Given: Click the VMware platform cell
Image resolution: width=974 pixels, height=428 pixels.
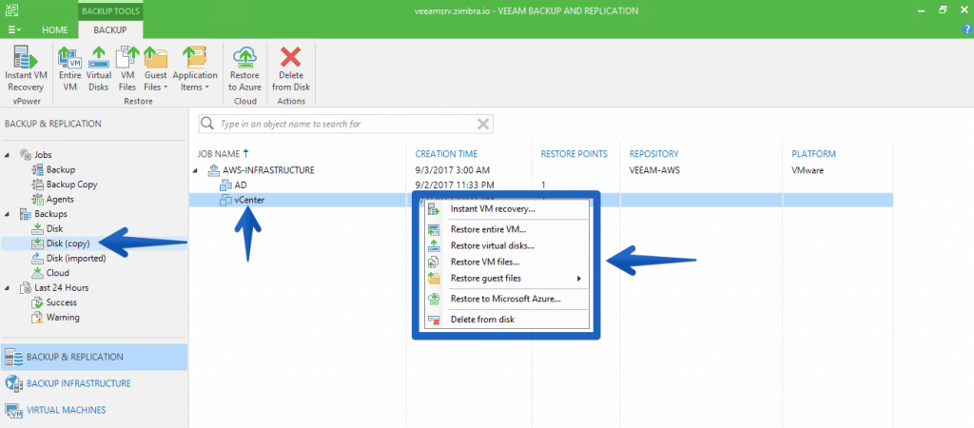Looking at the screenshot, I should point(807,169).
